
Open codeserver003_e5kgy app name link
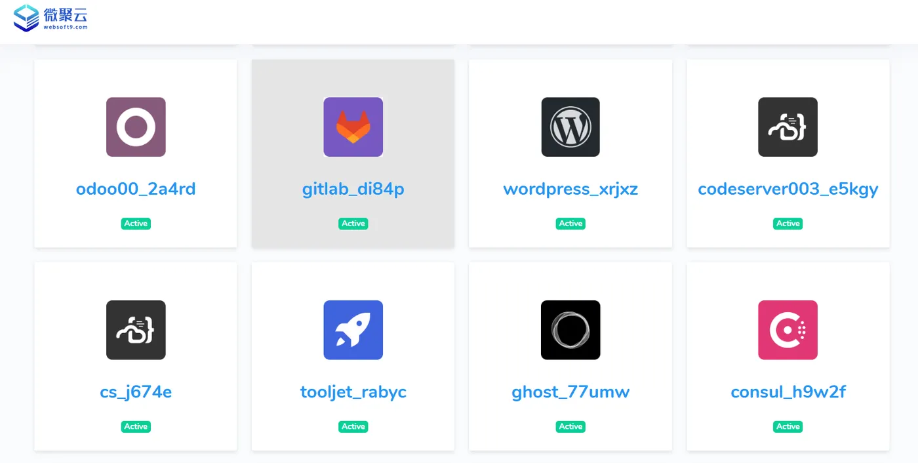coord(788,189)
